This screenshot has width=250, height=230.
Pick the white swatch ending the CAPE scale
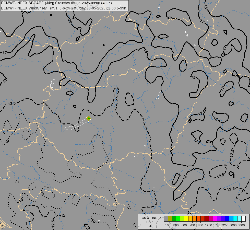(x=243, y=219)
